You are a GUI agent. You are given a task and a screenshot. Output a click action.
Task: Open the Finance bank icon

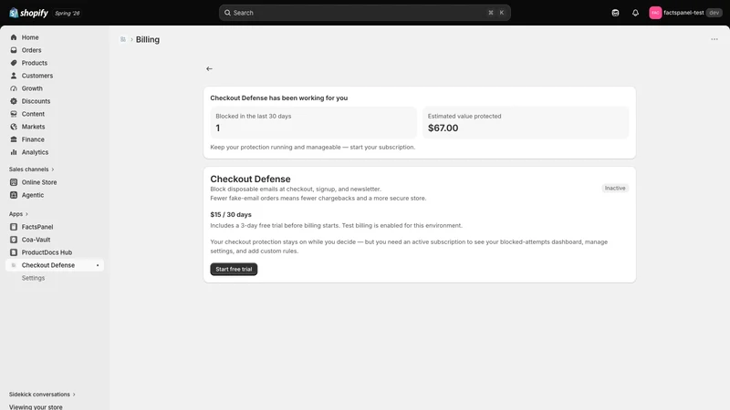[14, 139]
